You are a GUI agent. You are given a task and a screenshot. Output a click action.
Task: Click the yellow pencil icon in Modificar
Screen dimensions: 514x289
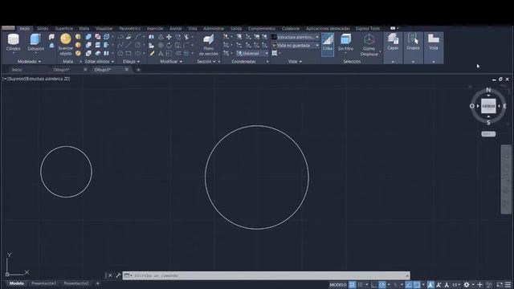152,54
